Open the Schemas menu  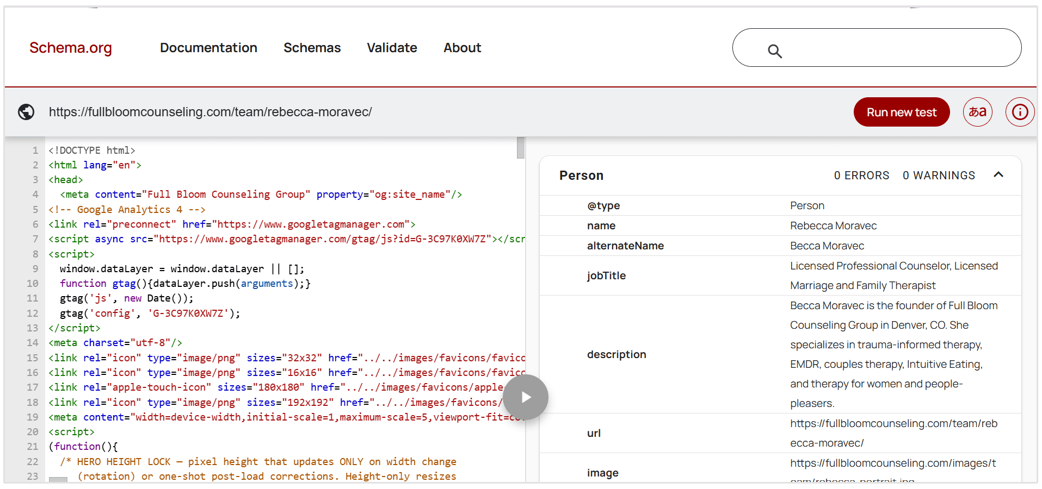[x=312, y=48]
